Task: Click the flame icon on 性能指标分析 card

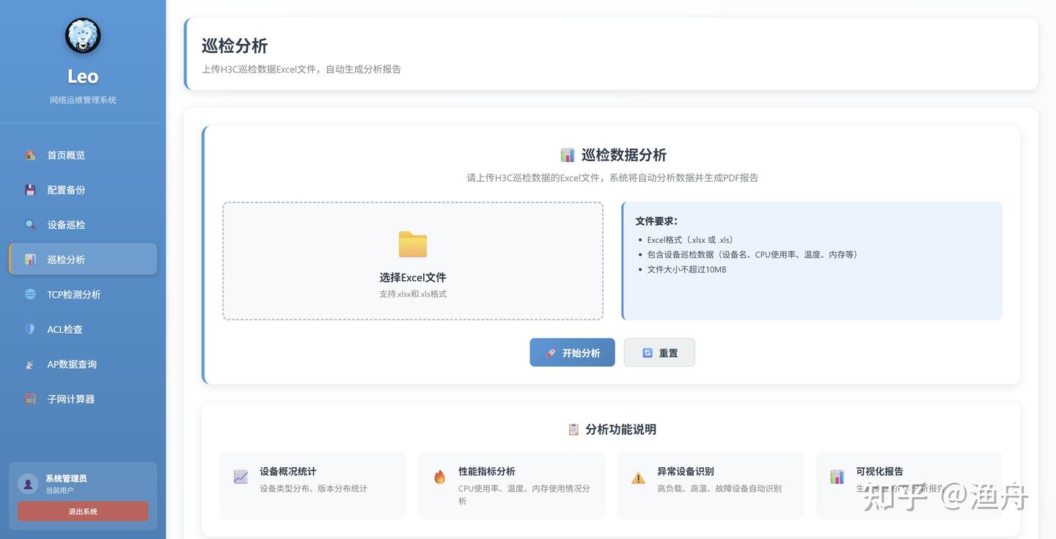Action: (439, 477)
